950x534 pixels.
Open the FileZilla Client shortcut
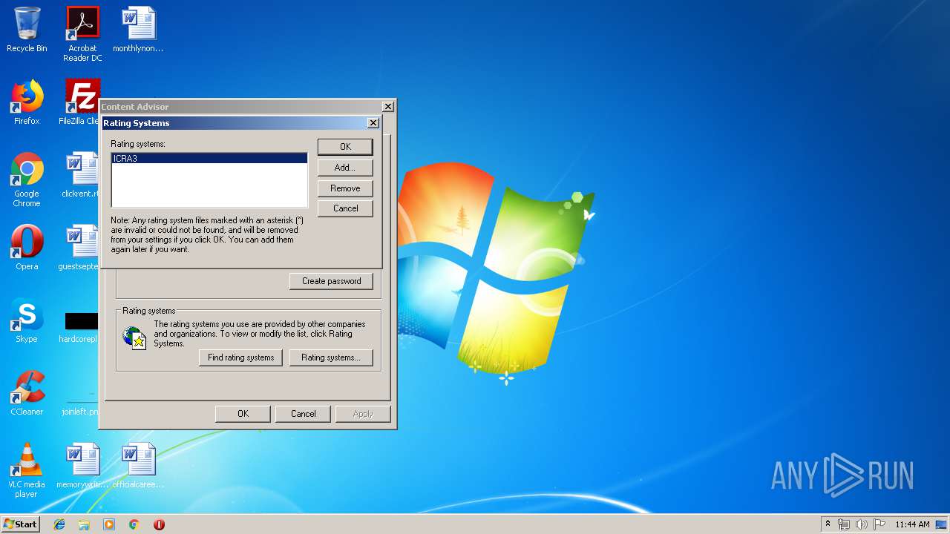click(80, 102)
